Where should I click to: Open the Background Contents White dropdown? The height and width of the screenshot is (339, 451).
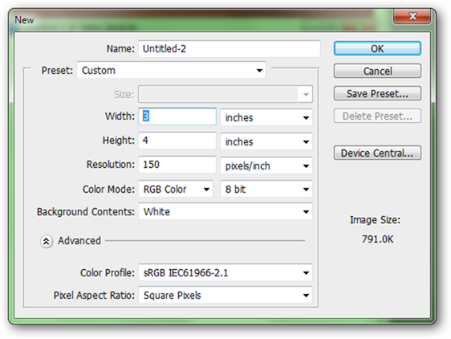(x=225, y=212)
